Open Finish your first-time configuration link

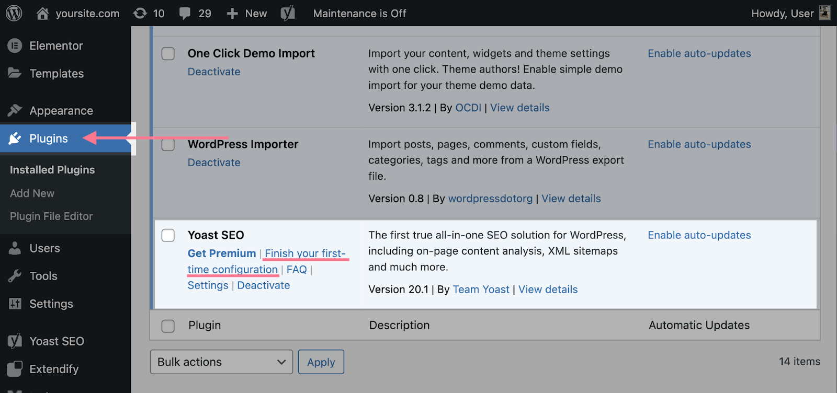click(267, 261)
